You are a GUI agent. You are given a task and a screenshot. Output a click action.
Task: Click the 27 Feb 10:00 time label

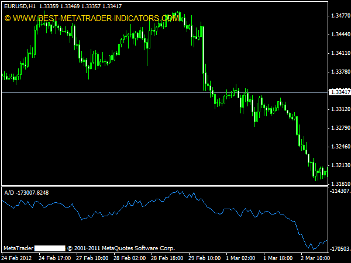click(x=92, y=258)
